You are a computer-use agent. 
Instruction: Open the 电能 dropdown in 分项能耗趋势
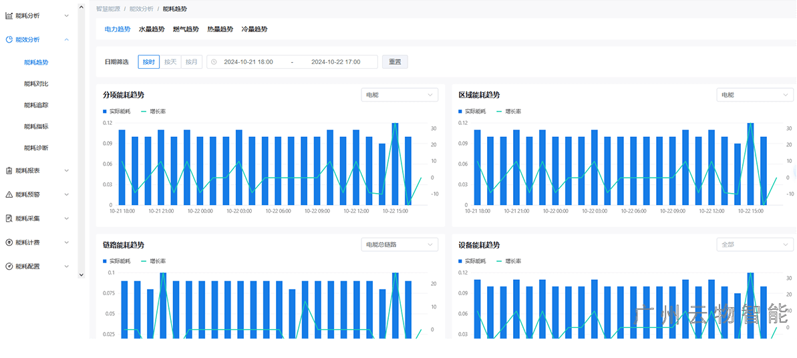(400, 96)
